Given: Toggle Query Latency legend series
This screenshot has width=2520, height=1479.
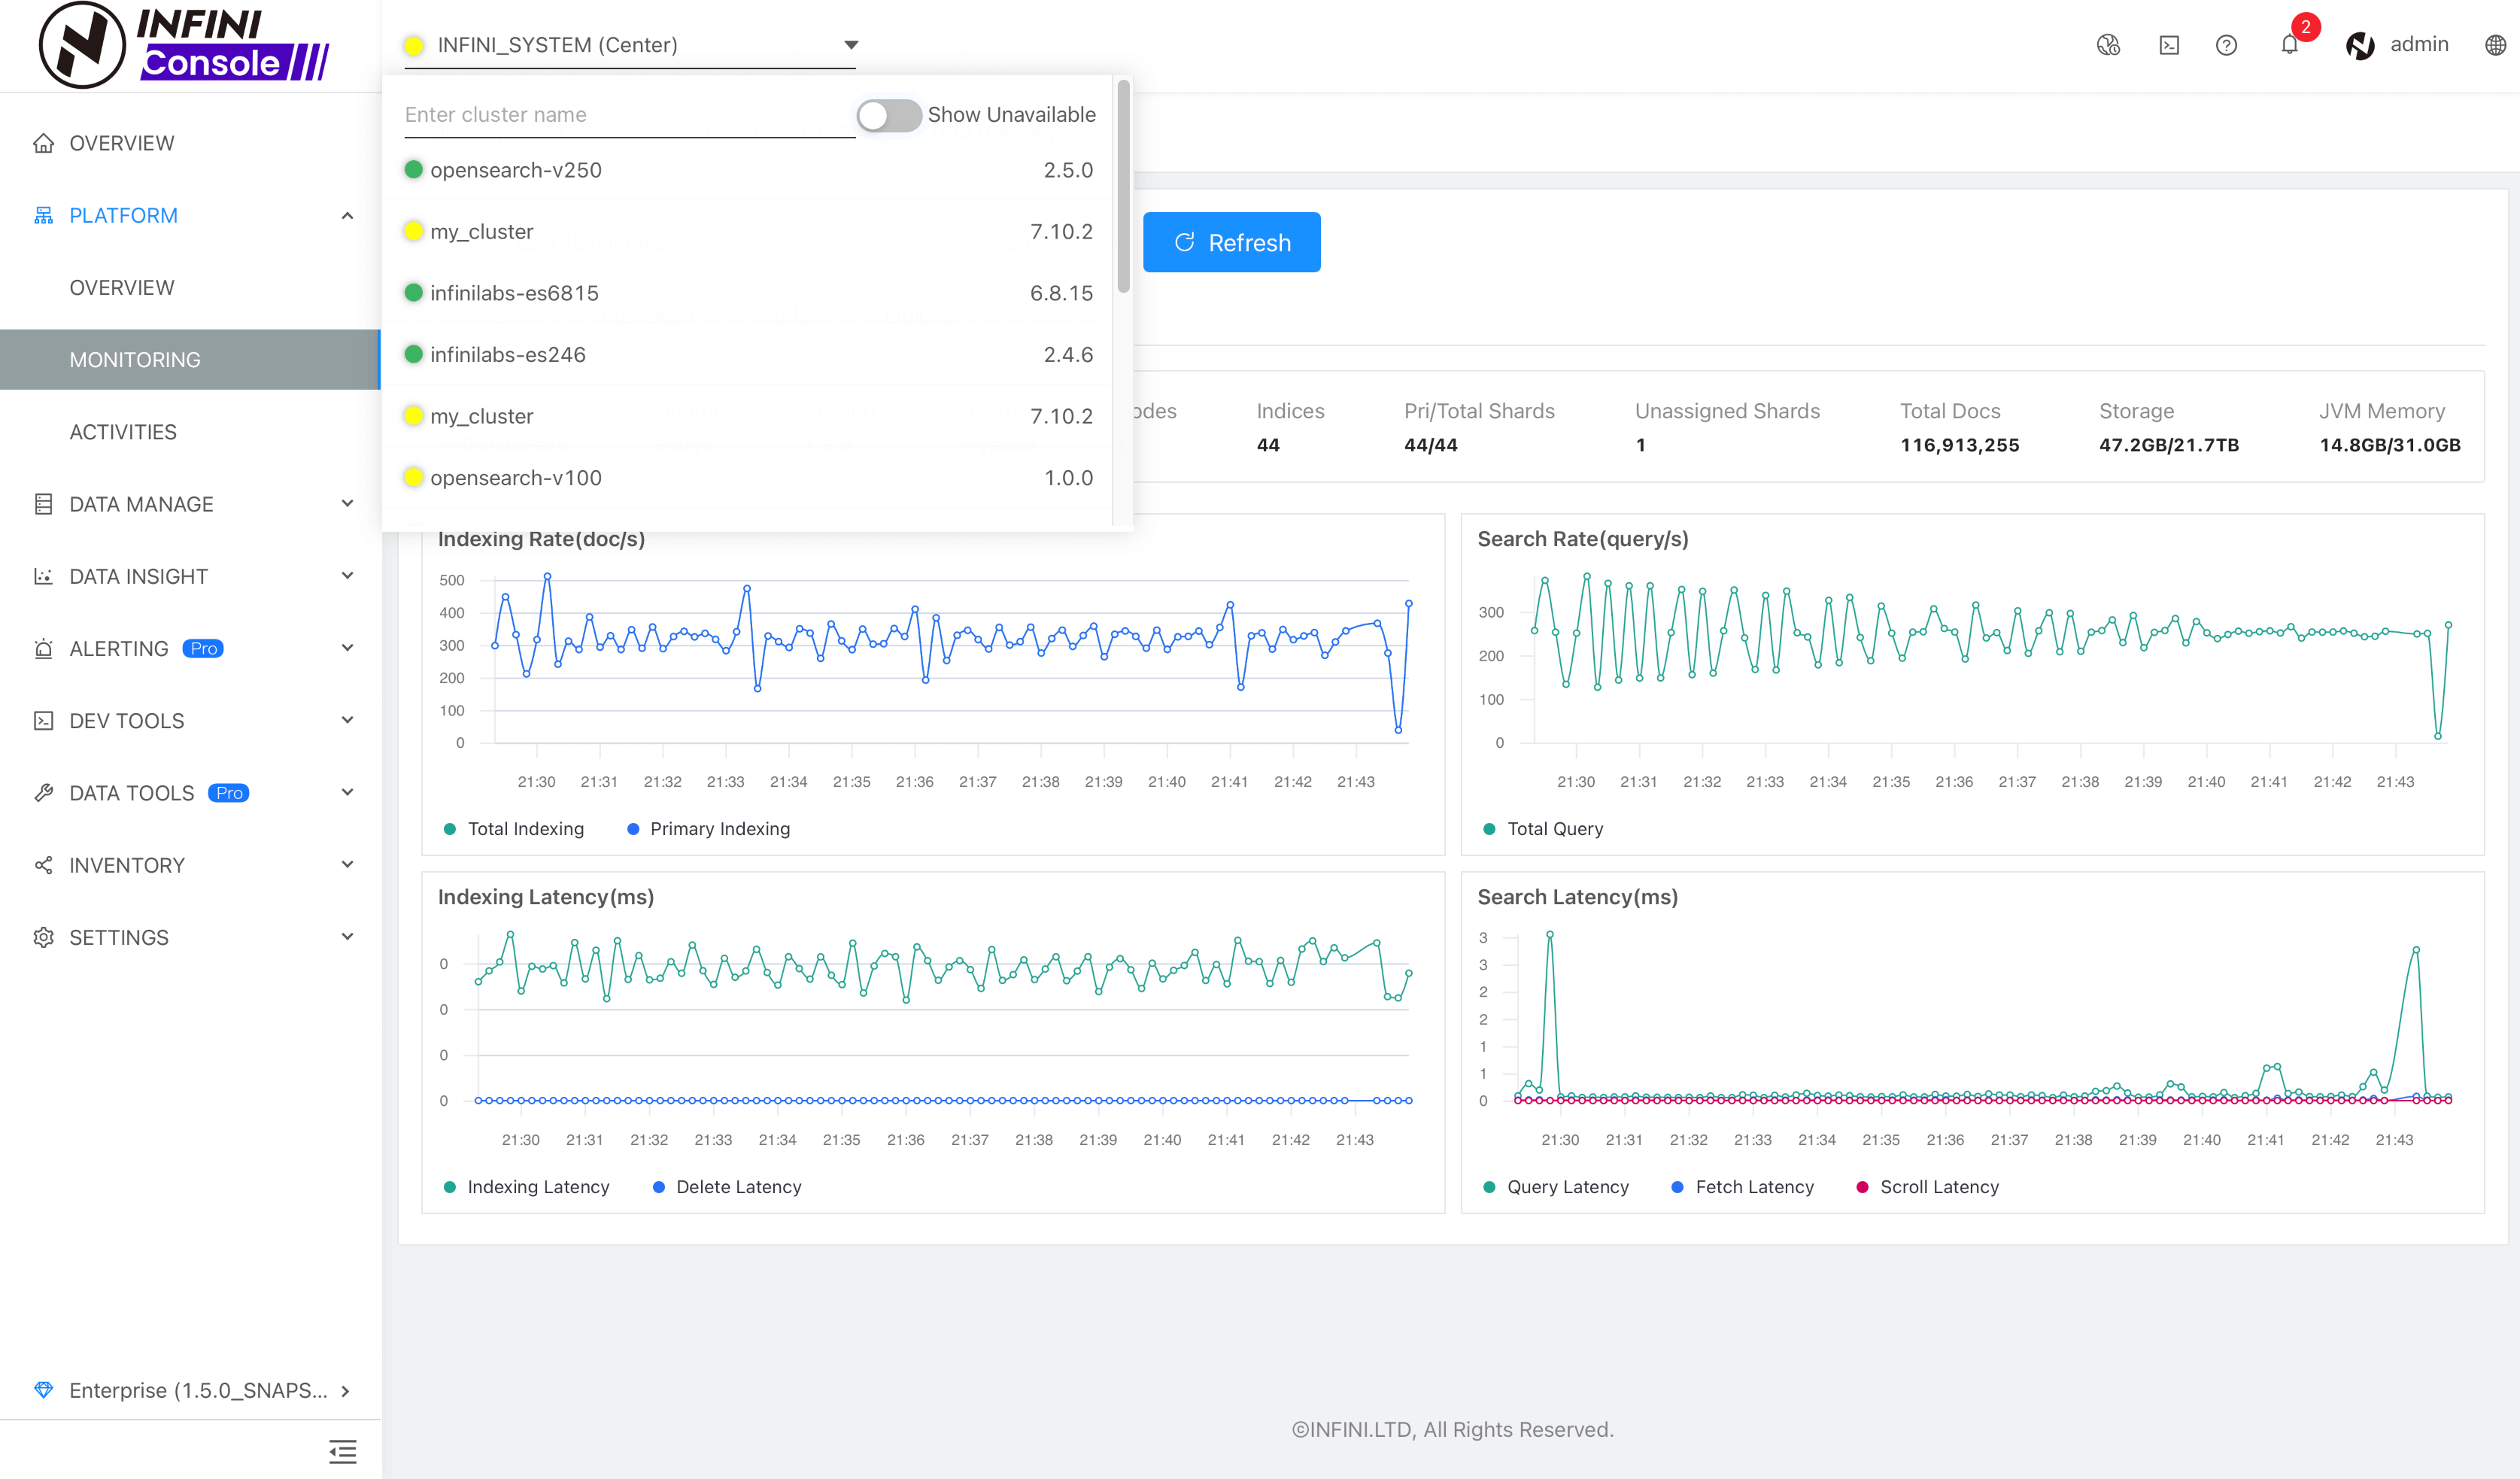Looking at the screenshot, I should click(1556, 1186).
